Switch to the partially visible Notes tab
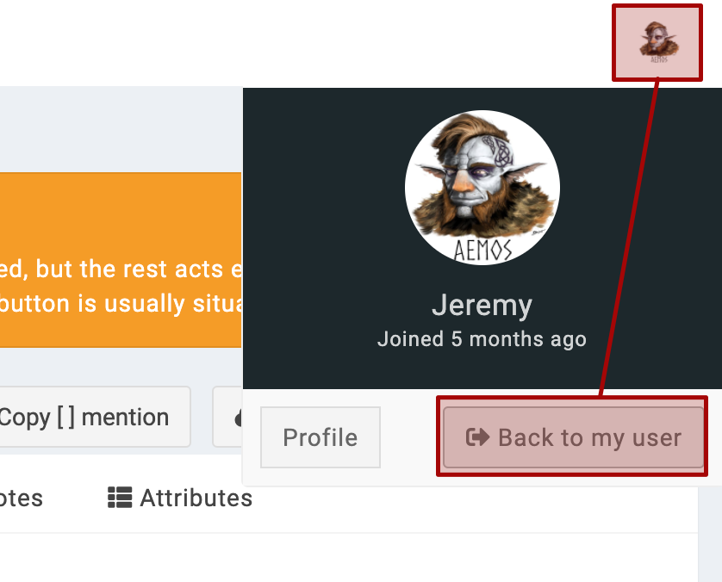The height and width of the screenshot is (582, 722). point(21,498)
